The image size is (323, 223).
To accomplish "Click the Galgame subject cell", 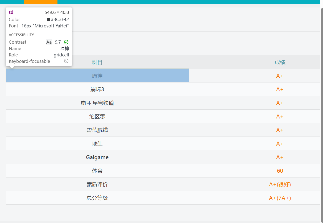I will pos(97,157).
